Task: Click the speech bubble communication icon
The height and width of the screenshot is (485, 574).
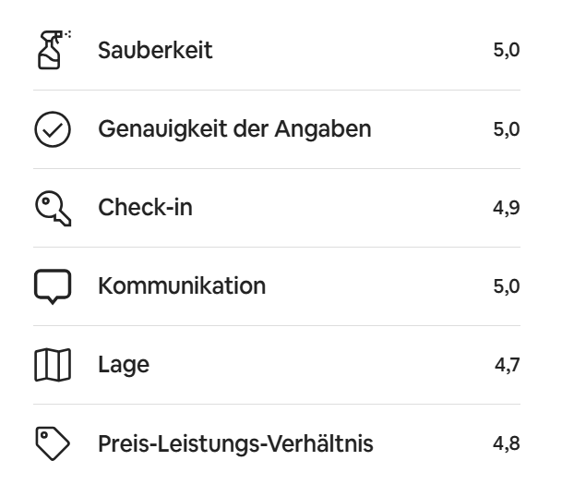Action: pyautogui.click(x=53, y=286)
